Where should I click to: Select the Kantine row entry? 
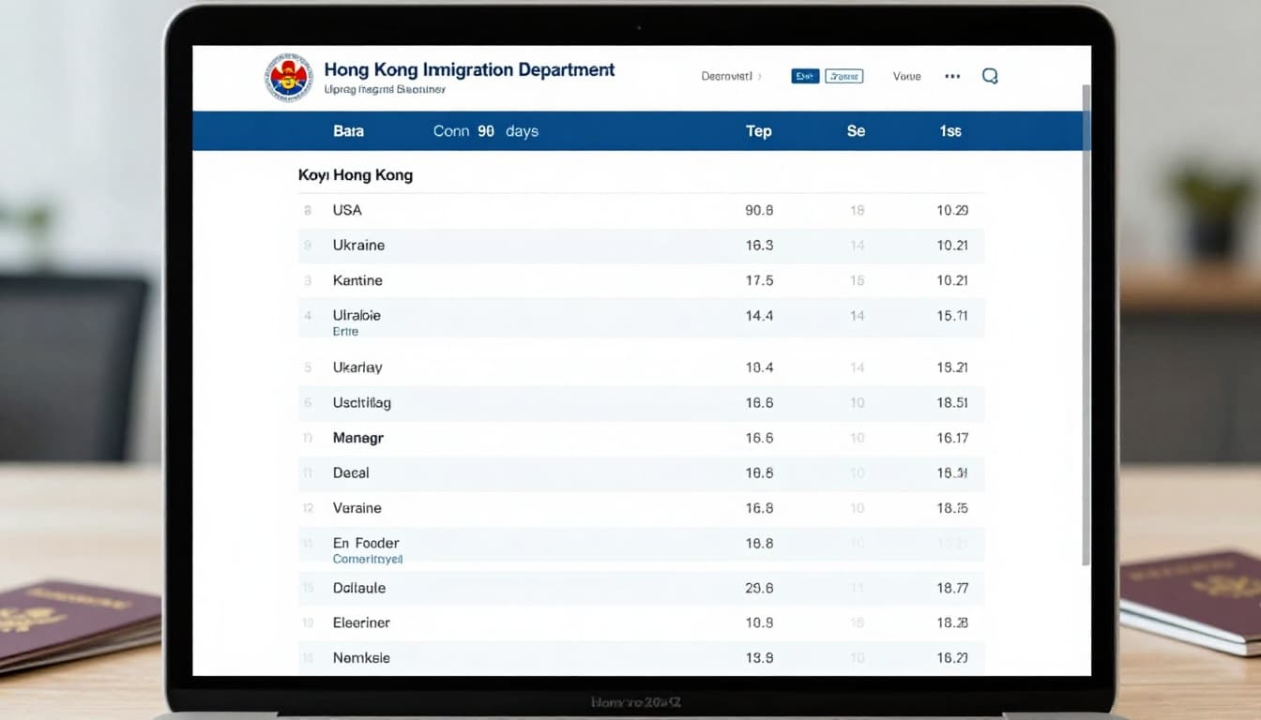(357, 280)
